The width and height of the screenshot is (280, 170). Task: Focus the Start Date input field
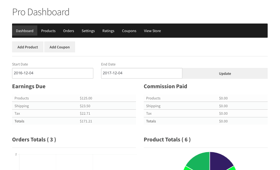[x=53, y=73]
